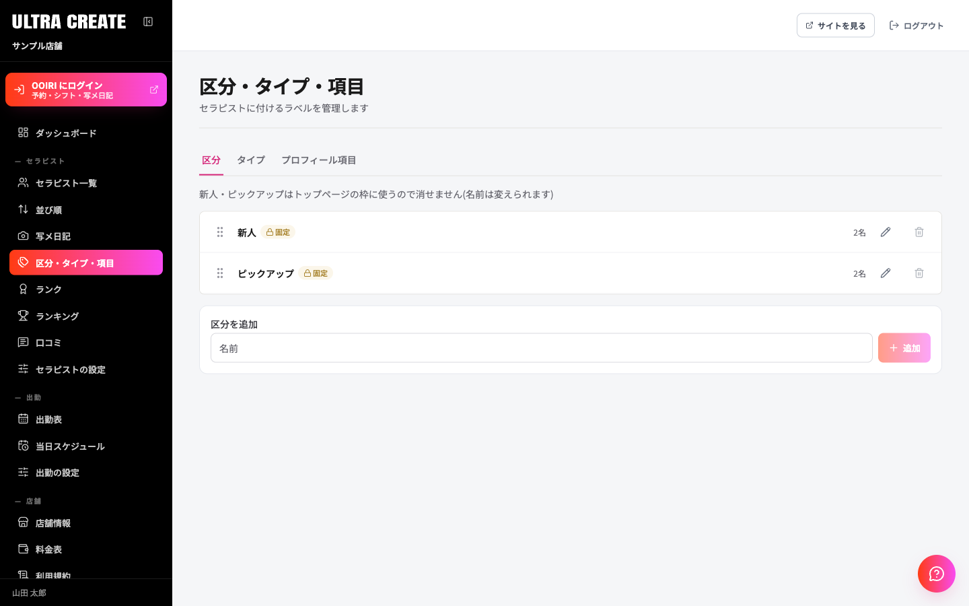
Task: Click the 山田 太郎 user name
Action: [x=29, y=593]
